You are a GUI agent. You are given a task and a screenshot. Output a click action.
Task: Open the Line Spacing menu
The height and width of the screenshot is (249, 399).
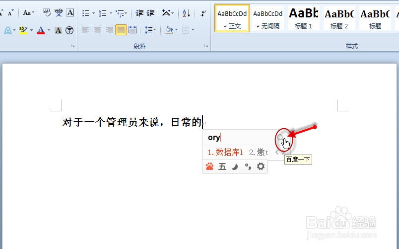(150, 30)
